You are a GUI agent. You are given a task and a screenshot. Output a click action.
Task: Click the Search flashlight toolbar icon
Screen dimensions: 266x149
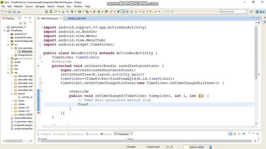click(111, 12)
